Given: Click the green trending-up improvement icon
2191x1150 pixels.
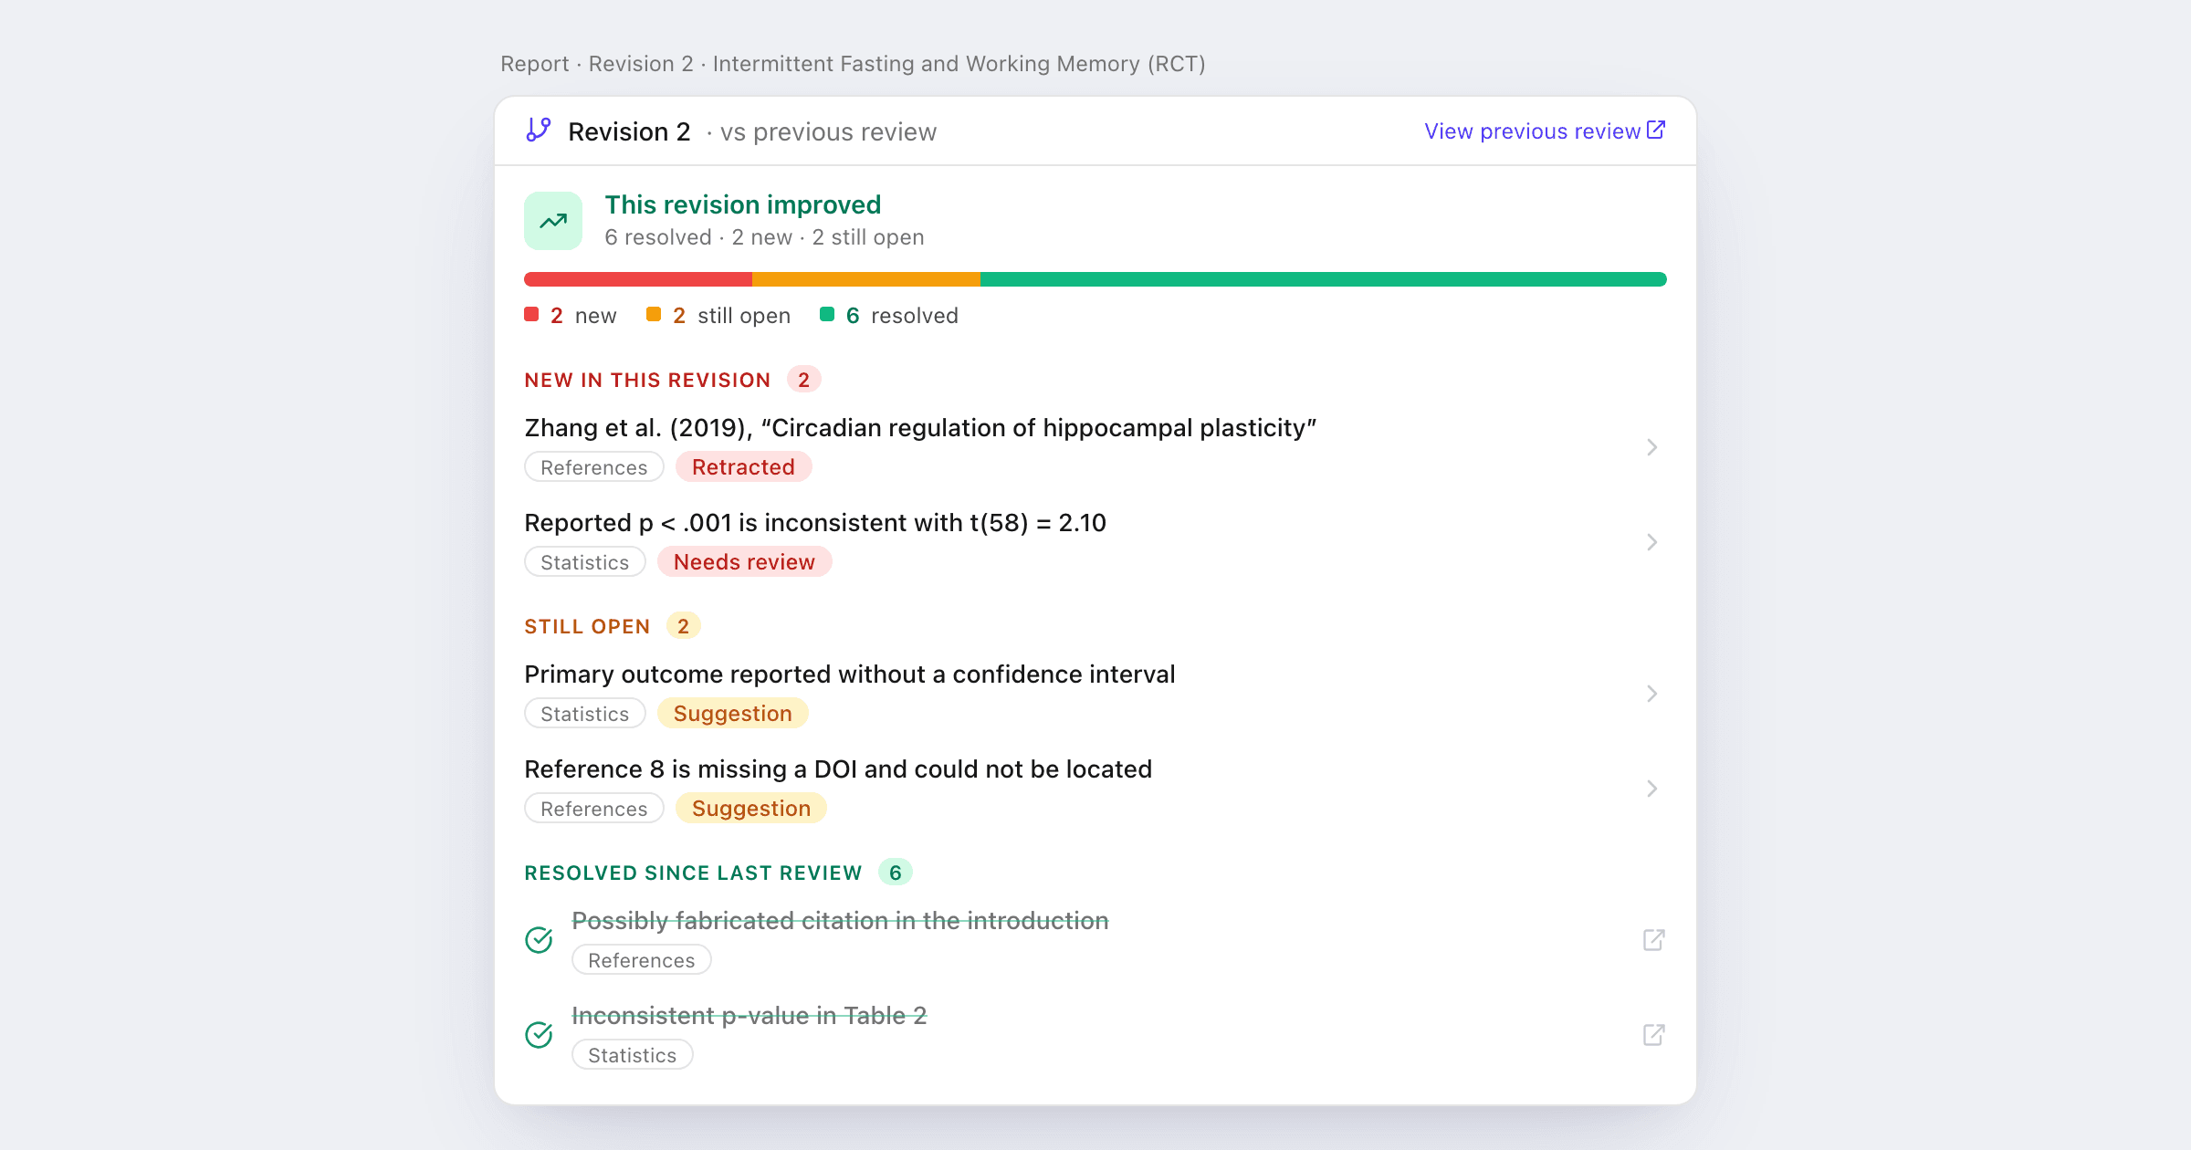Looking at the screenshot, I should tap(553, 221).
